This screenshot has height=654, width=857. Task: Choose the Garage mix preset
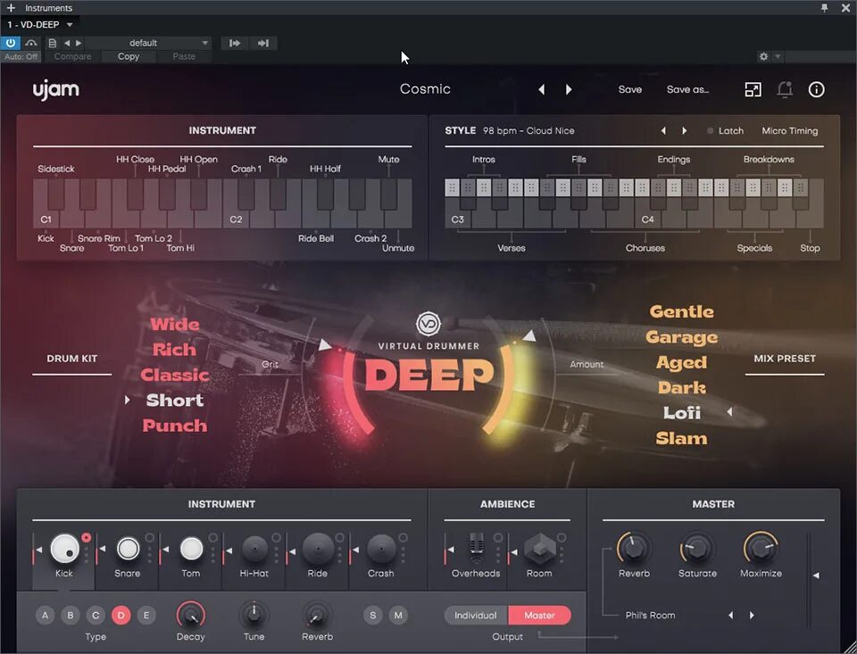pyautogui.click(x=681, y=337)
